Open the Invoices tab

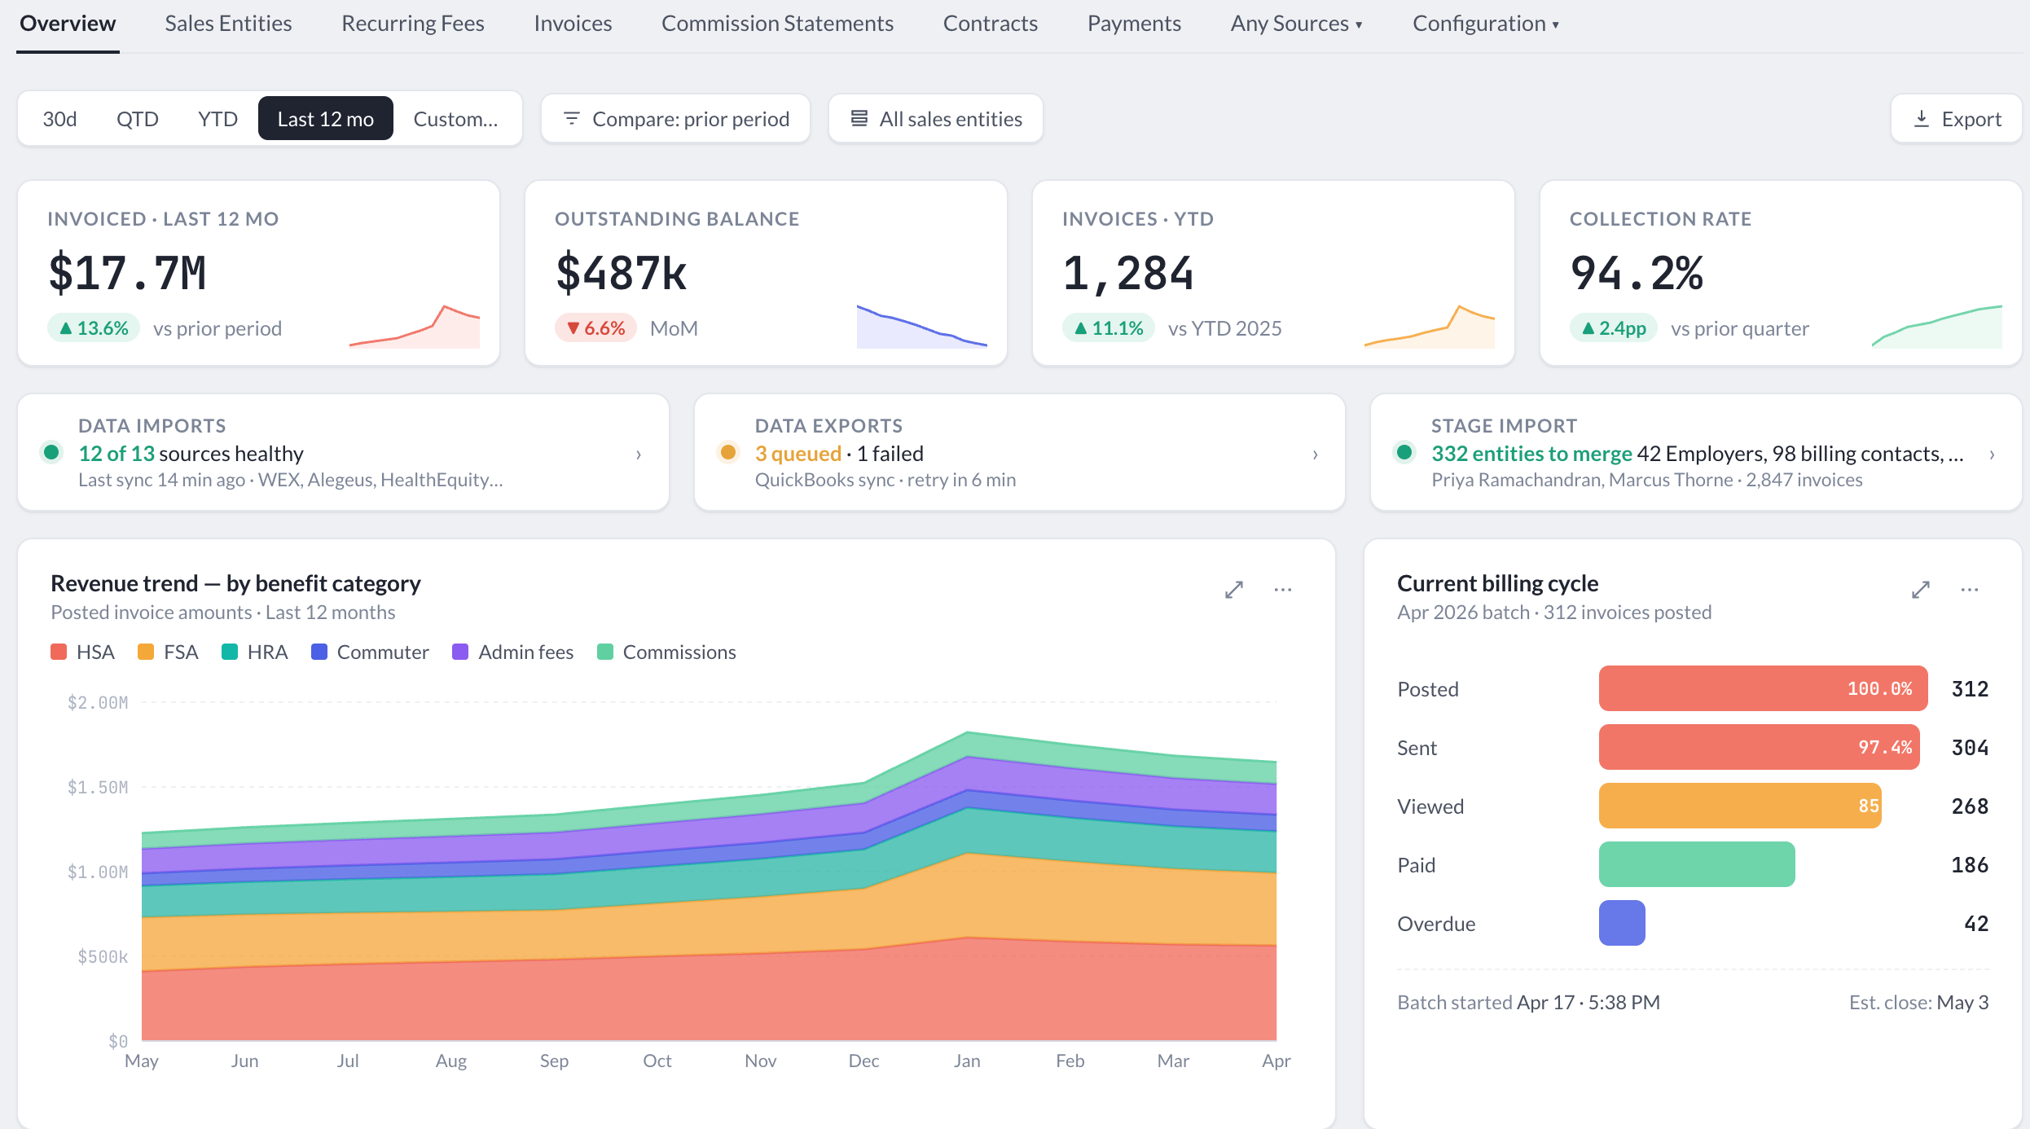(x=573, y=24)
